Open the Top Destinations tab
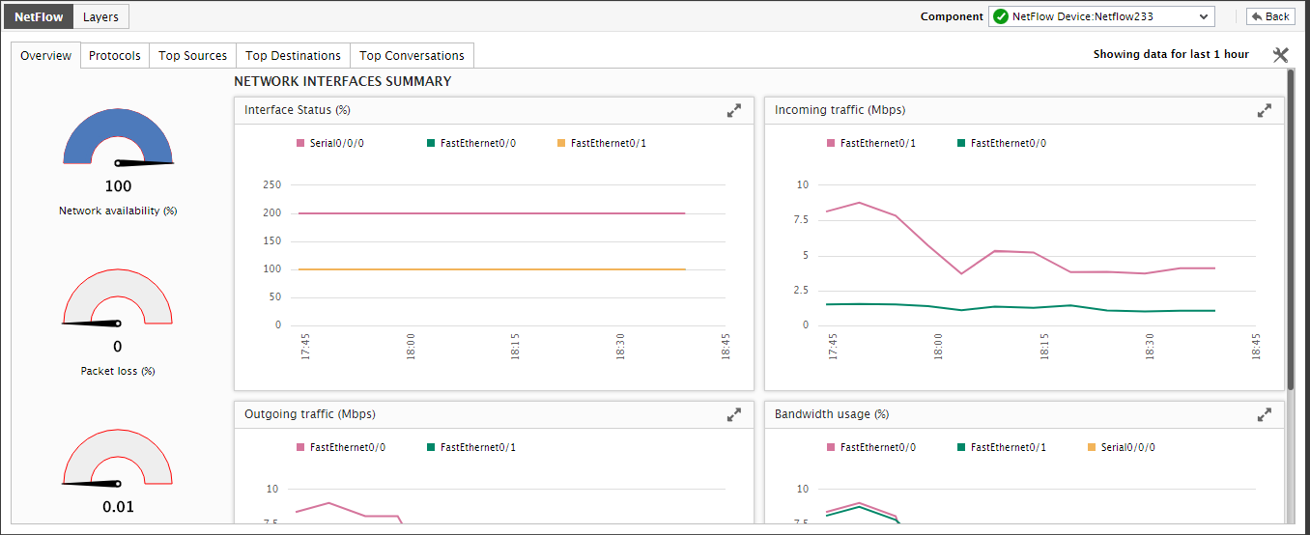This screenshot has height=535, width=1310. coord(293,56)
